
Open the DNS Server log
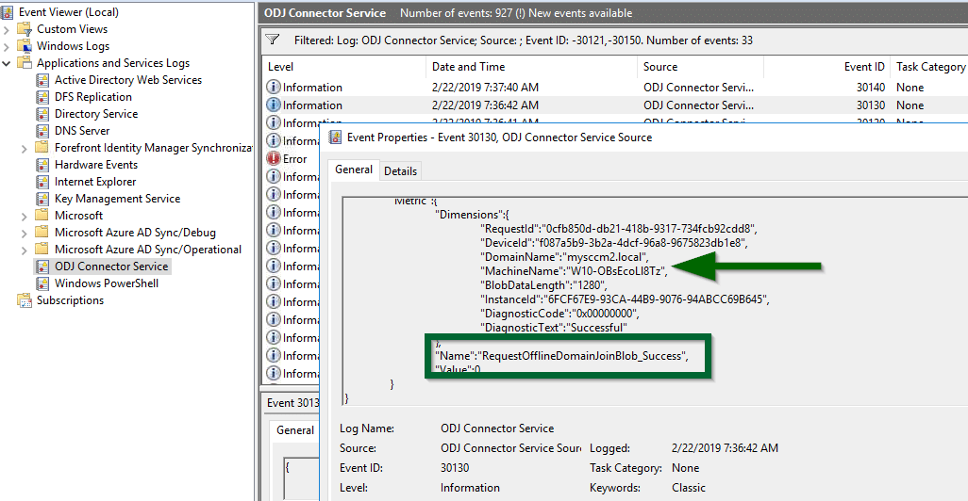pyautogui.click(x=81, y=131)
